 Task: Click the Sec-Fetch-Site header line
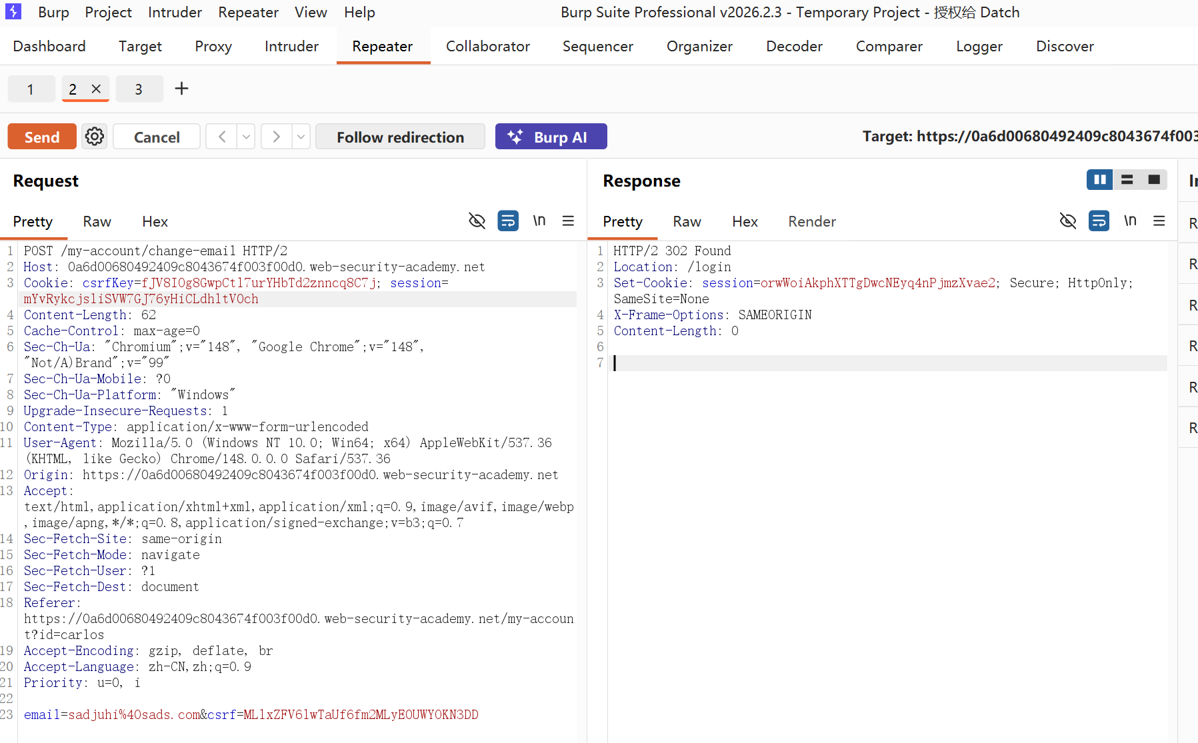[x=123, y=538]
